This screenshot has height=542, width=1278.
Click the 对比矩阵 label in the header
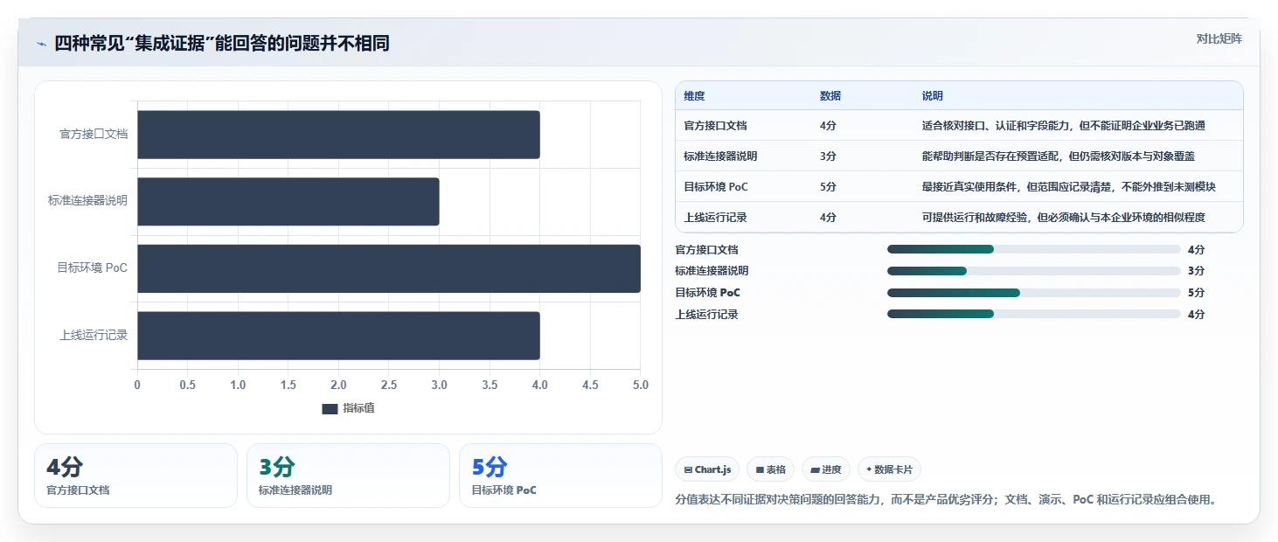[1219, 38]
